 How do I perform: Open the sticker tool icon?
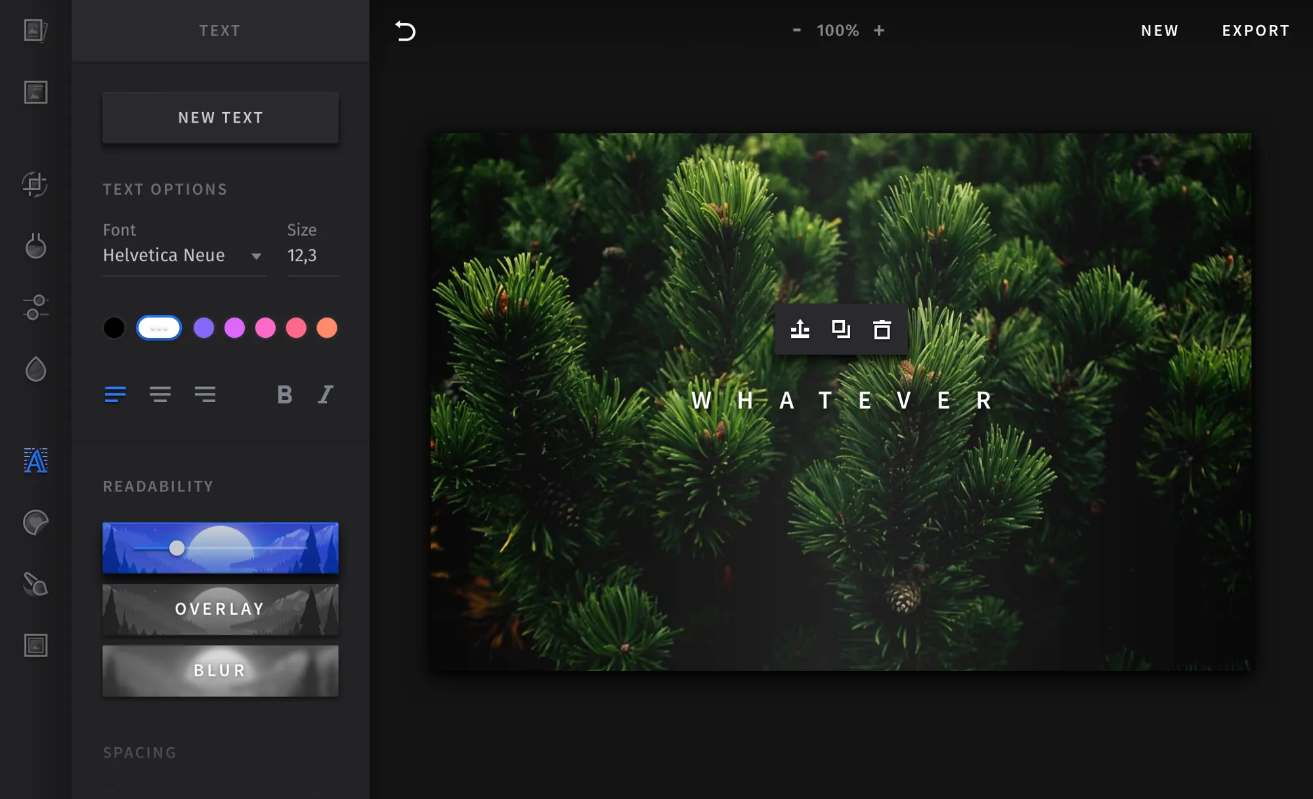(x=35, y=523)
